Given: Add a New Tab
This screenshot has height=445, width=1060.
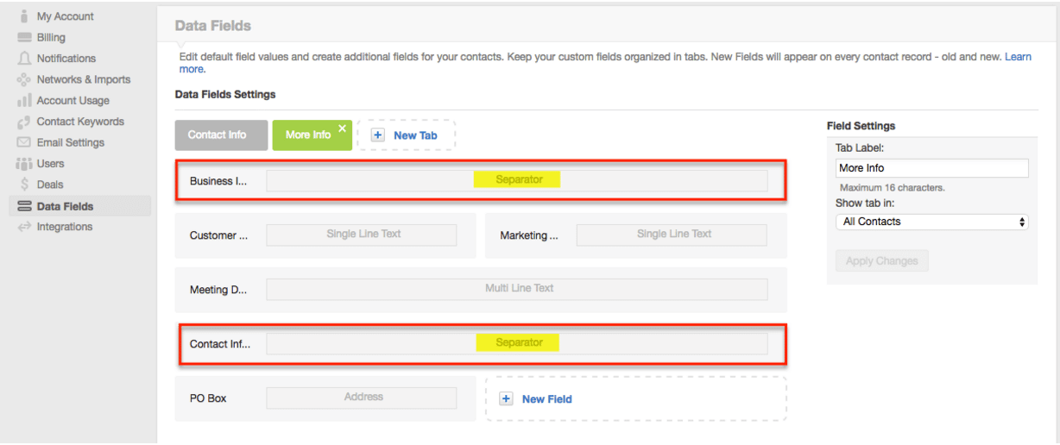Looking at the screenshot, I should [x=406, y=135].
